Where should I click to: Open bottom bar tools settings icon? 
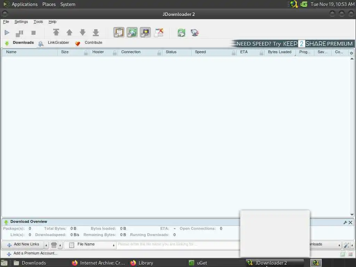tap(347, 245)
